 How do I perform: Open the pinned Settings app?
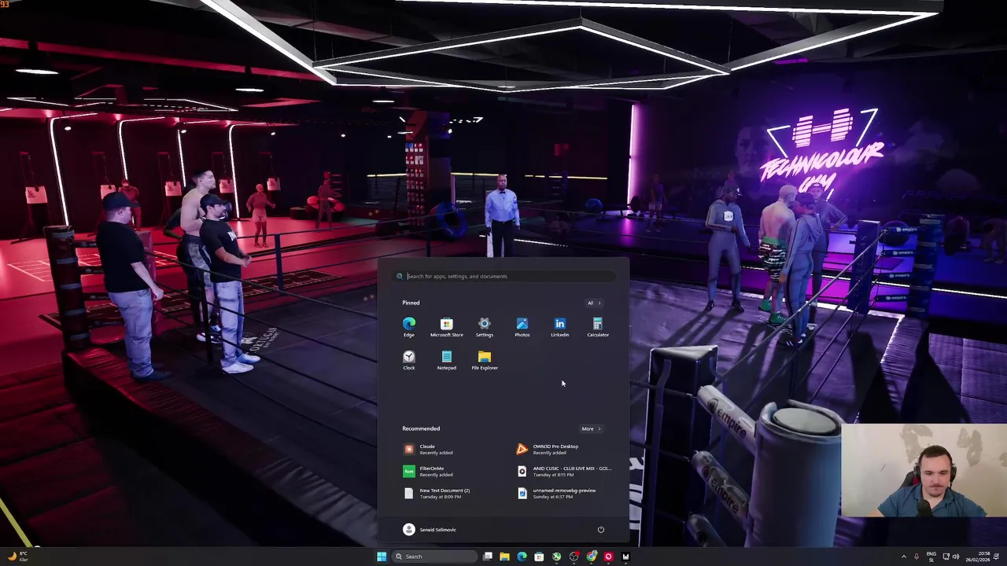[x=485, y=327]
